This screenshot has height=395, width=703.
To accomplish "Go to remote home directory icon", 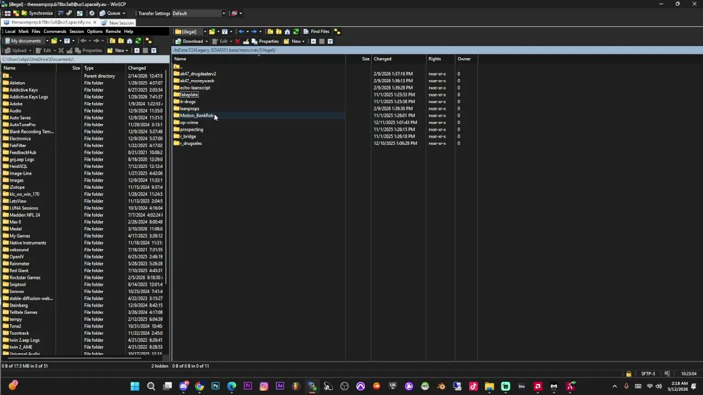I will coord(287,31).
